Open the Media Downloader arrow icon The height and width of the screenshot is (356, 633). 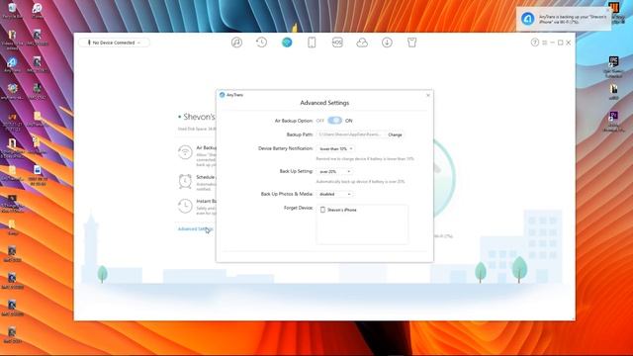click(387, 43)
